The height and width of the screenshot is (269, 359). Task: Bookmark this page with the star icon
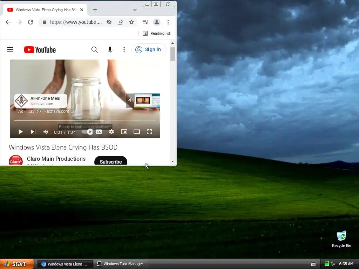(x=131, y=22)
